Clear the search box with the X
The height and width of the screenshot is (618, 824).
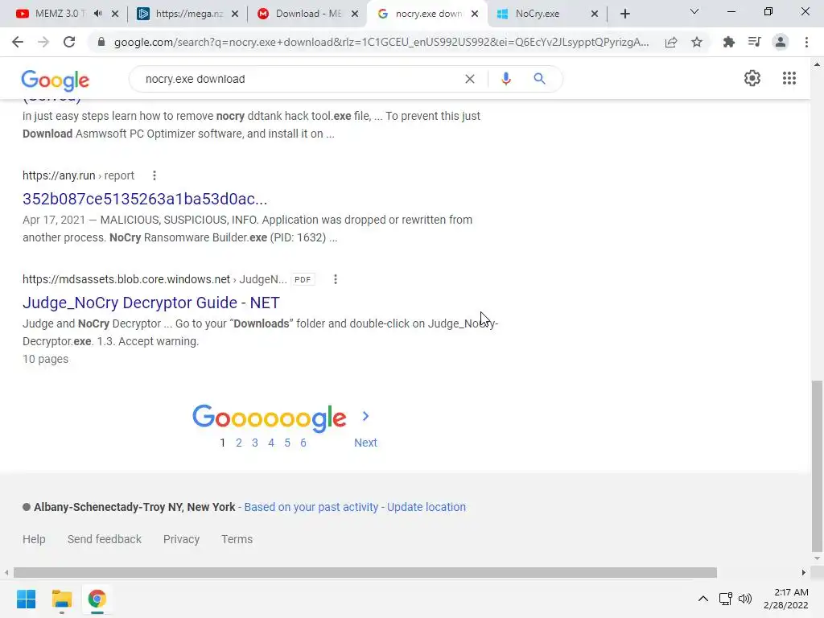(470, 79)
